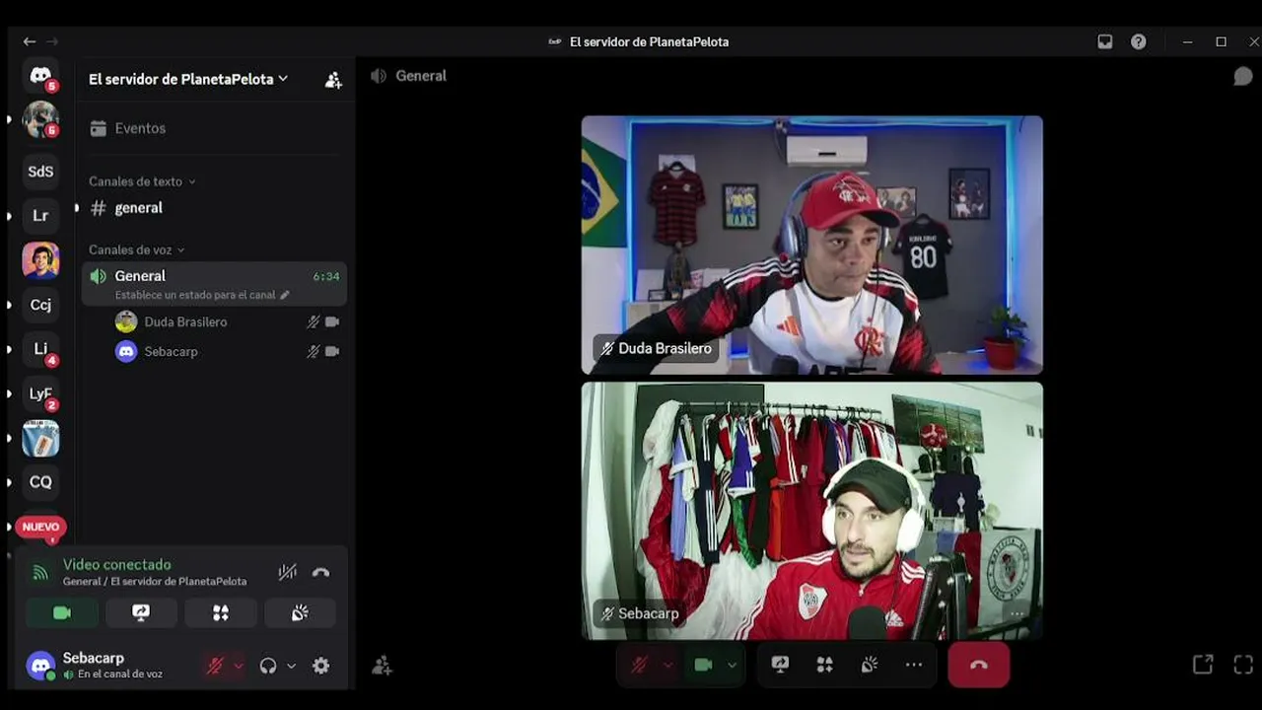The height and width of the screenshot is (710, 1262).
Task: Focus Sebacarp's video tile
Action: click(x=811, y=511)
